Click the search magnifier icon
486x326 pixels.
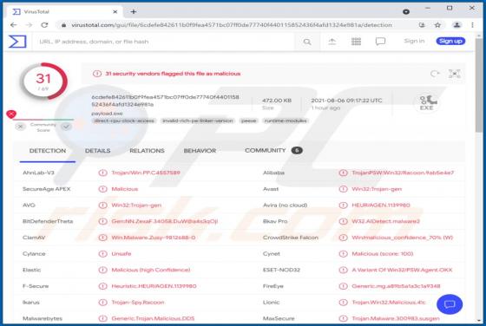pos(307,42)
